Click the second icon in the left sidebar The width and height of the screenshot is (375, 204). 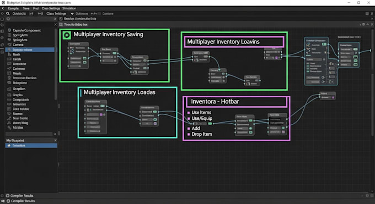pos(2,25)
